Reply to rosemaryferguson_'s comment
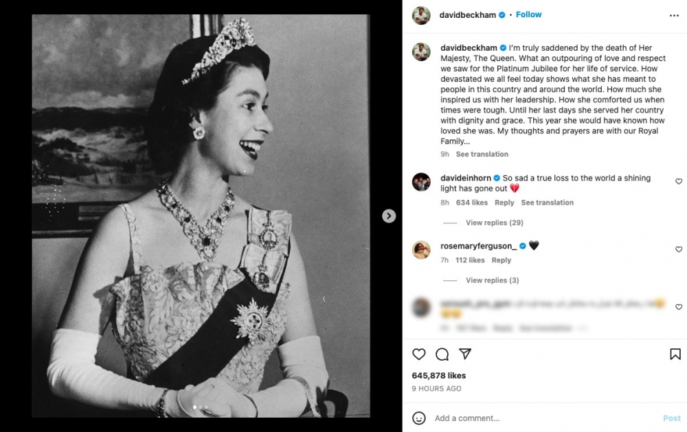The height and width of the screenshot is (432, 687). point(502,260)
